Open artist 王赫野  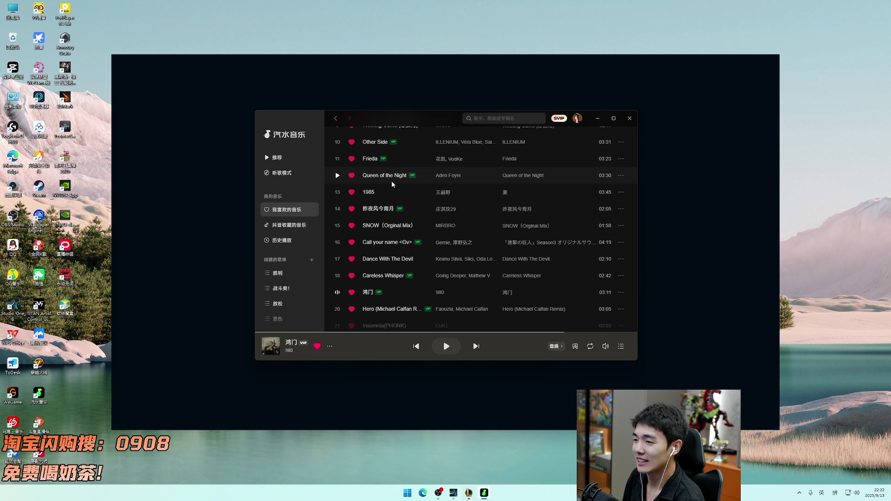443,192
